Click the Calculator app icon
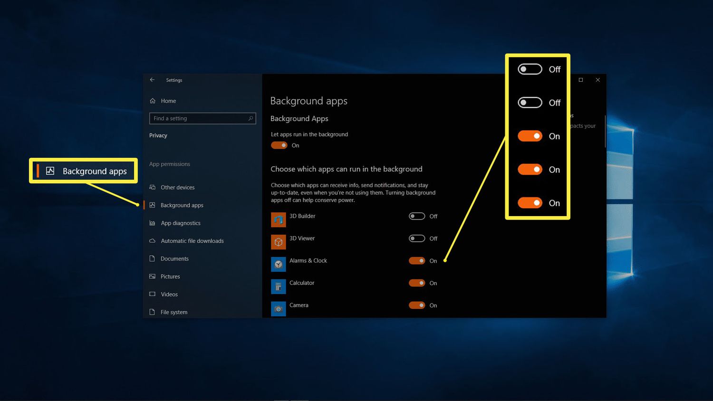 279,286
